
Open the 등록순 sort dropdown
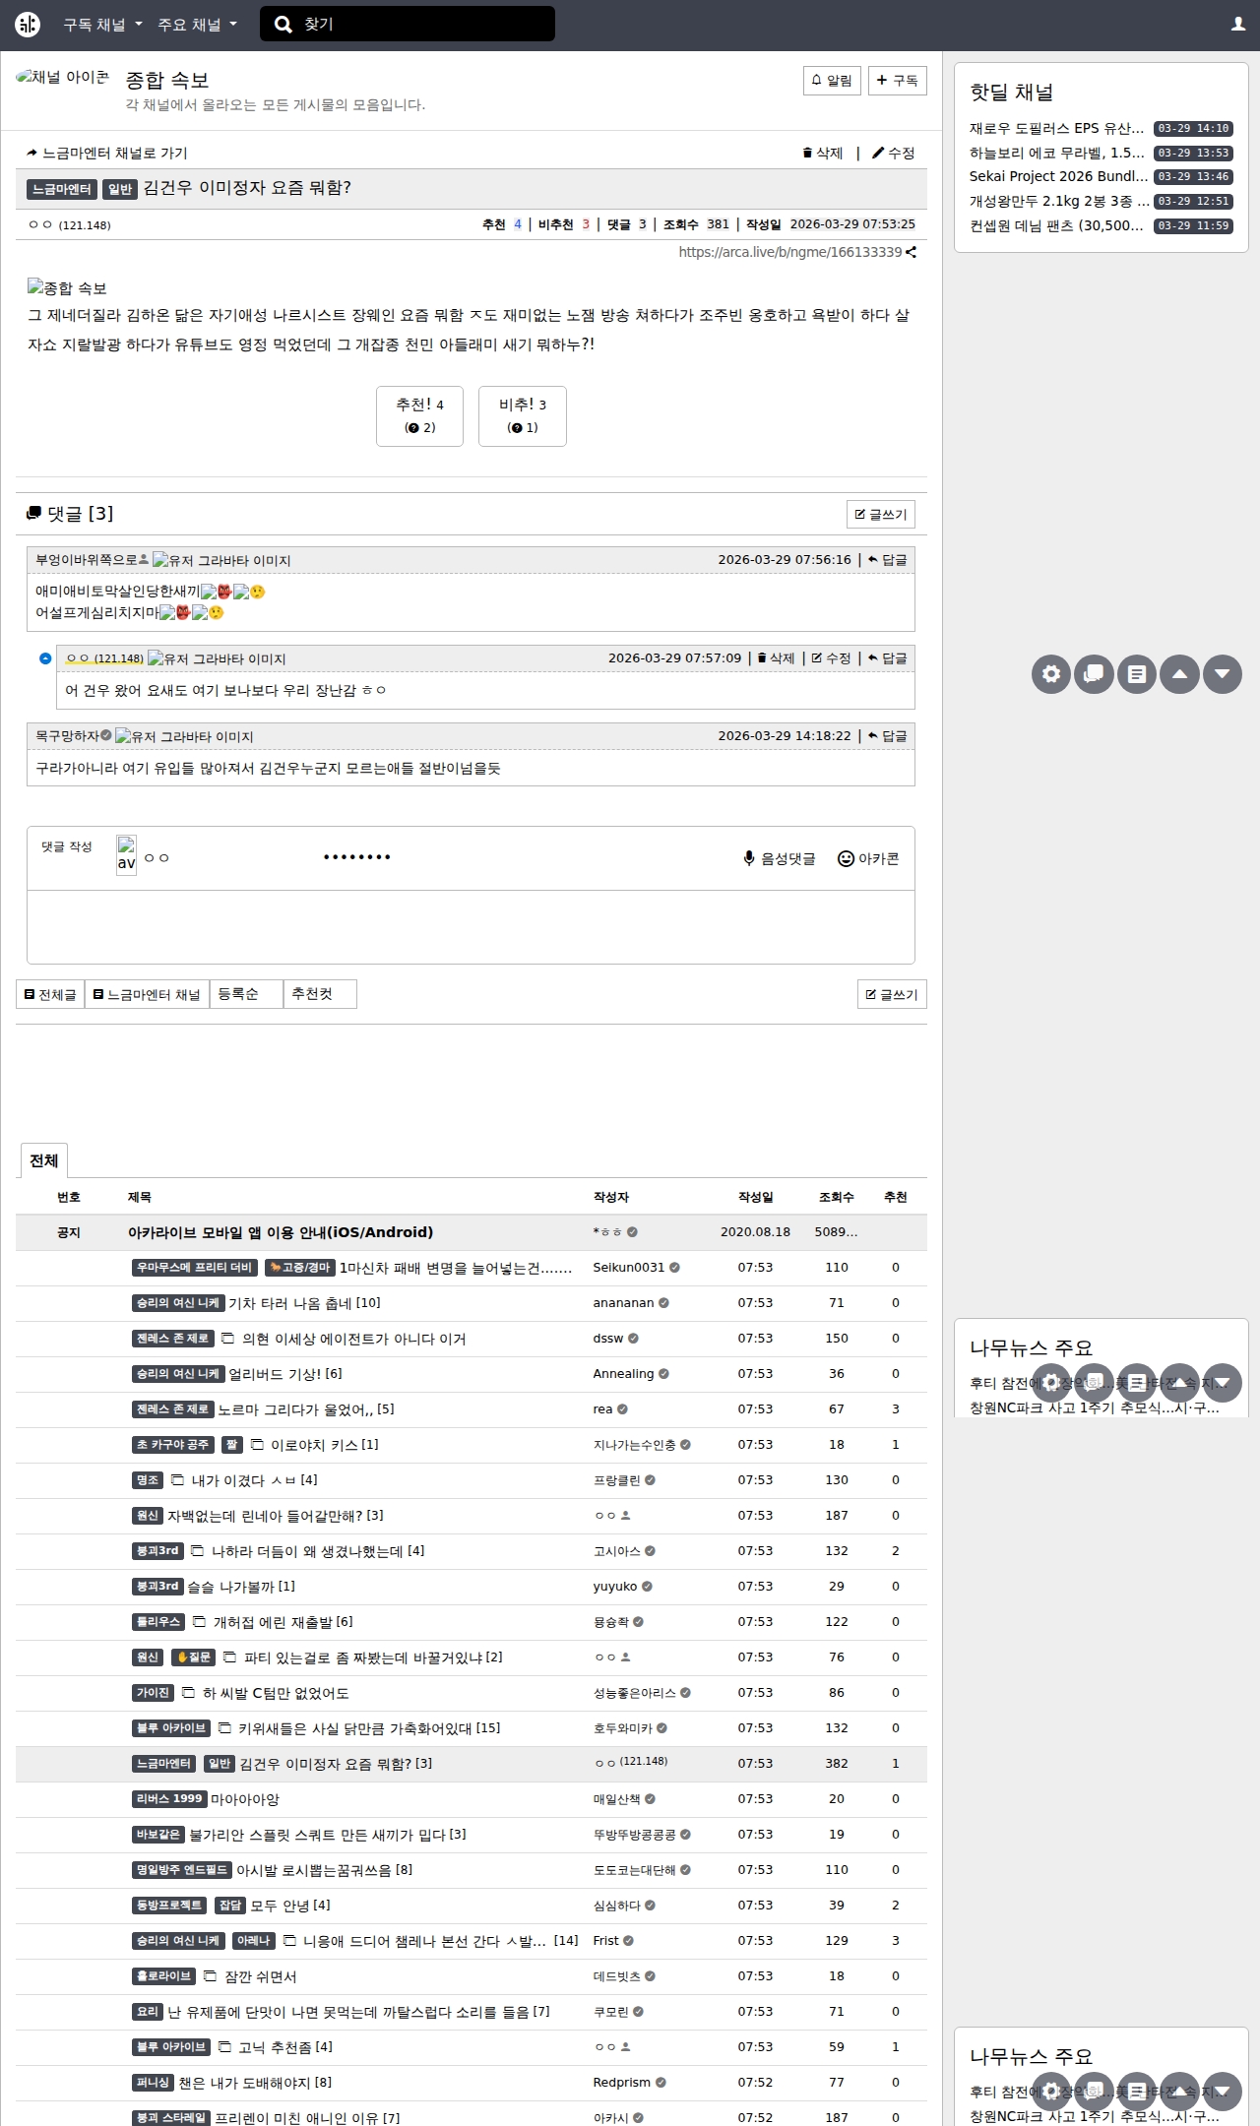pos(246,994)
